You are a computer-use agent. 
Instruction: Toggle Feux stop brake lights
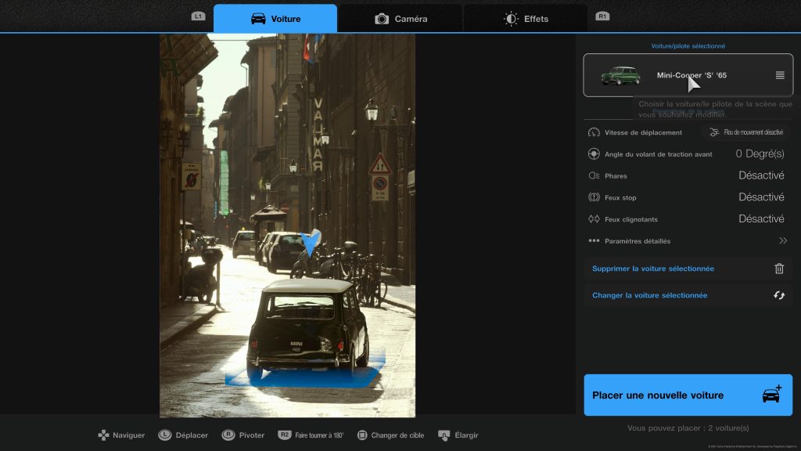tap(761, 197)
